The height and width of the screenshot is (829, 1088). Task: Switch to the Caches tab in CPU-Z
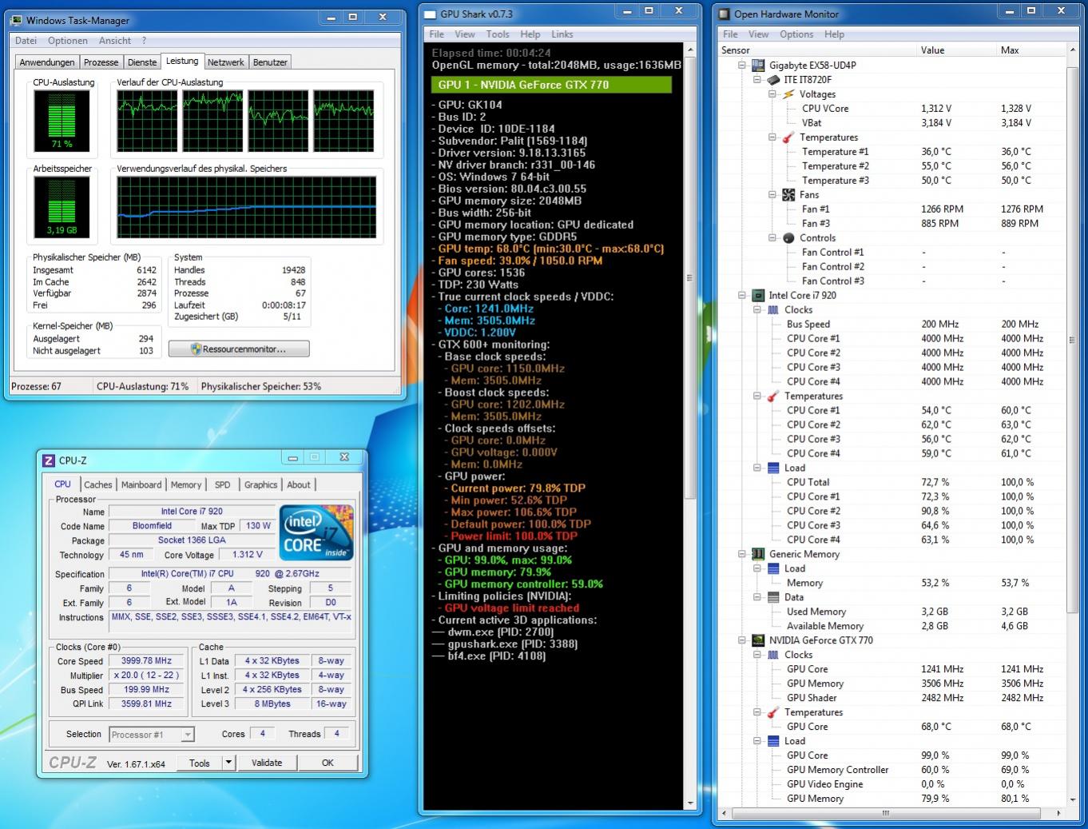[98, 484]
